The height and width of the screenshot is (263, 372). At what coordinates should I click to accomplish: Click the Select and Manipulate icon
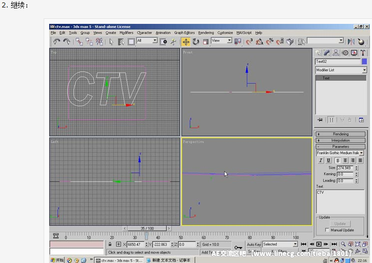pyautogui.click(x=173, y=42)
